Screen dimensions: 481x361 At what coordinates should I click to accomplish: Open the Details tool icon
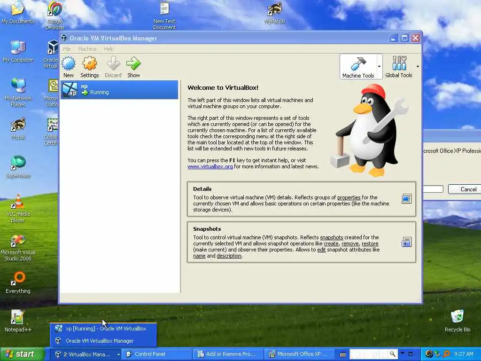click(406, 199)
